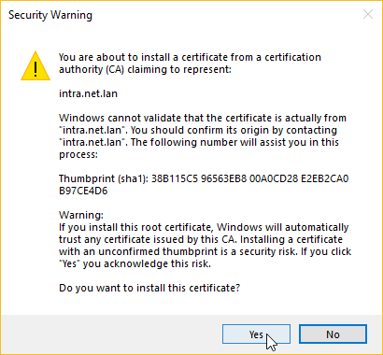The width and height of the screenshot is (383, 355).
Task: Click the 'If you install this root certificate' line
Action: pos(204,227)
